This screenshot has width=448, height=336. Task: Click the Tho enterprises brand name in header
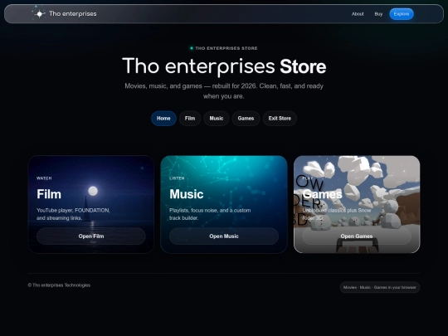coord(72,13)
